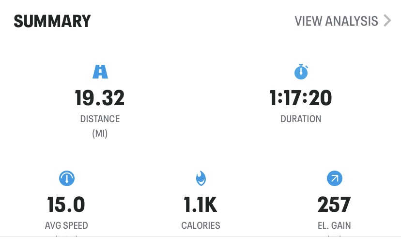Click the AVG SPEED label

pyautogui.click(x=66, y=225)
